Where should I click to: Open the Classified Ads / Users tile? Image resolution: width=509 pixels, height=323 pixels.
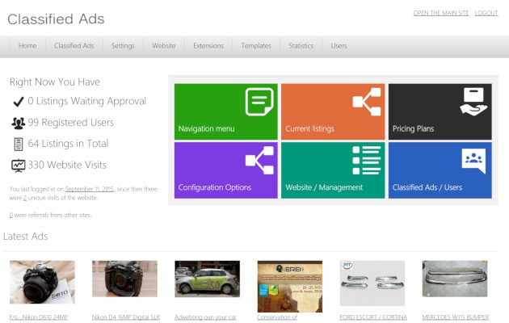(x=440, y=170)
